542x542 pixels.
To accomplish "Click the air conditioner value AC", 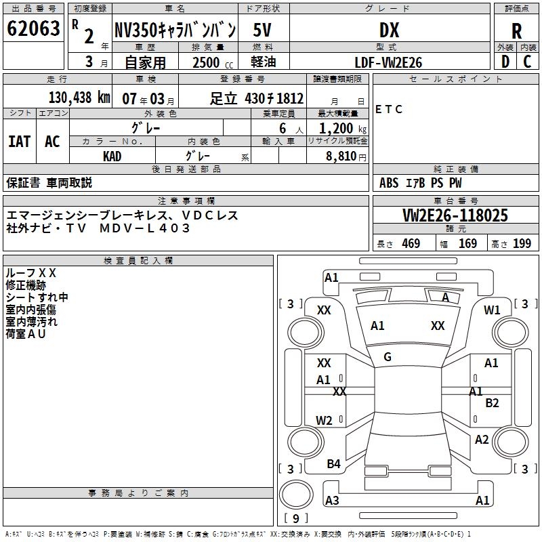I will (x=53, y=142).
